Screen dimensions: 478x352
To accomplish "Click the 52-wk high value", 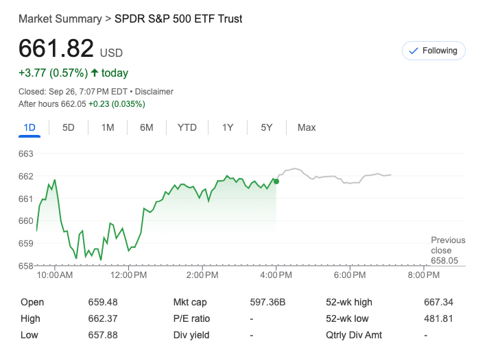I will (439, 302).
